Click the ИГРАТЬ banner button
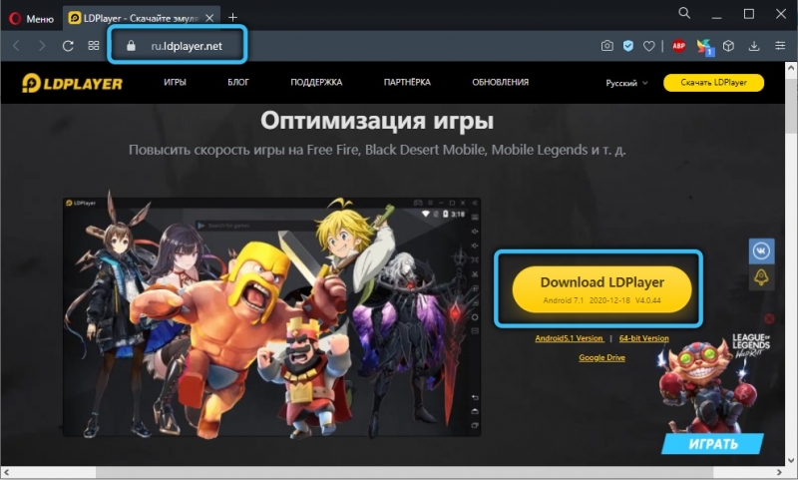 [713, 444]
